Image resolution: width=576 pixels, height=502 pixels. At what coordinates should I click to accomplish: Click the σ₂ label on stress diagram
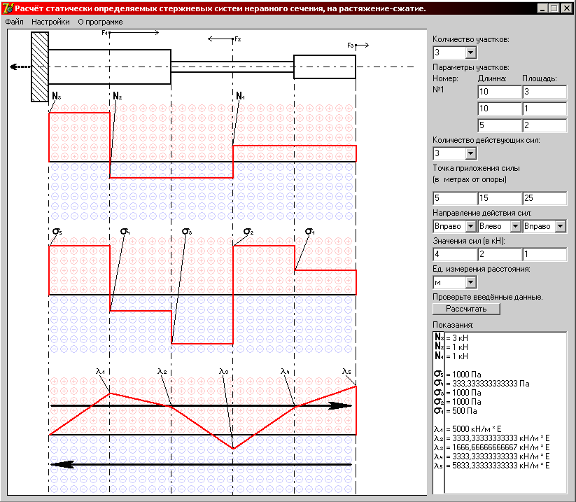pyautogui.click(x=248, y=232)
